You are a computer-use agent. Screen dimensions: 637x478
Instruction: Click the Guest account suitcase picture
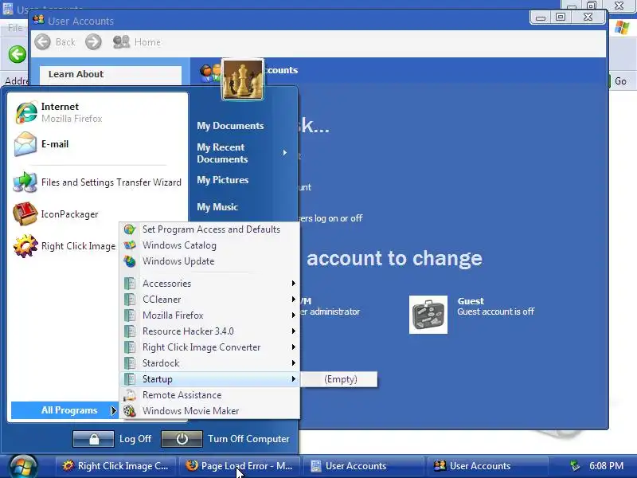point(428,315)
